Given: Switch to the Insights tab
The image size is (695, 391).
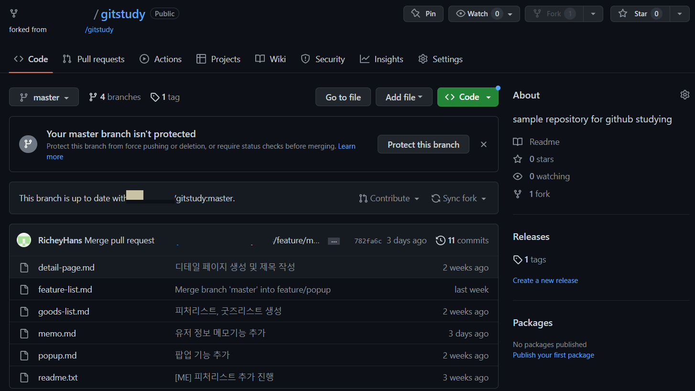Looking at the screenshot, I should tap(381, 59).
